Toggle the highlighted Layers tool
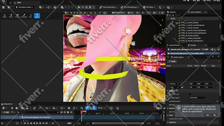Screen dimensions: 224x126 coord(37,16)
